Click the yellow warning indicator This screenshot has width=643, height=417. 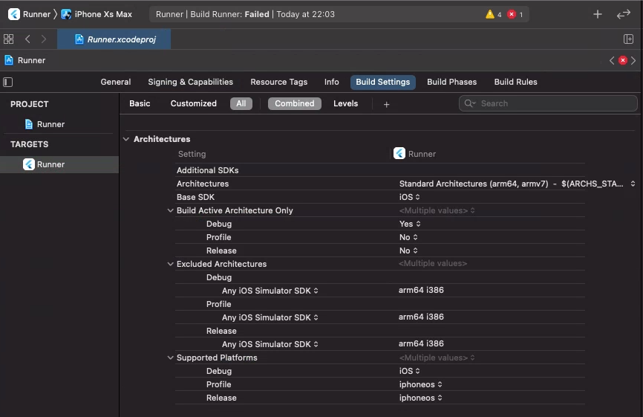point(489,14)
